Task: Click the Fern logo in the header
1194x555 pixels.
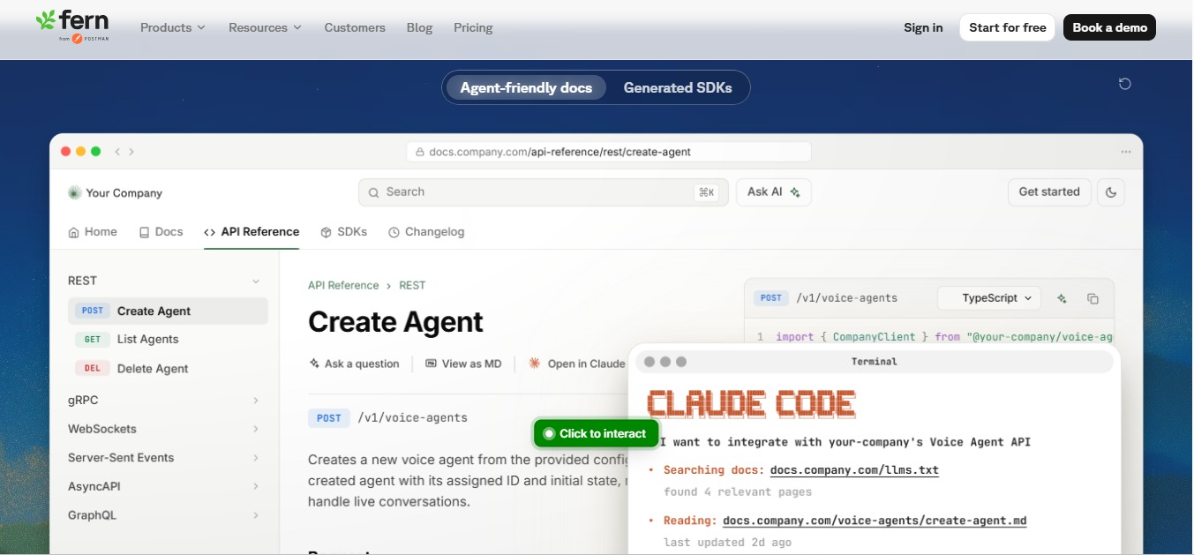Action: pyautogui.click(x=72, y=26)
